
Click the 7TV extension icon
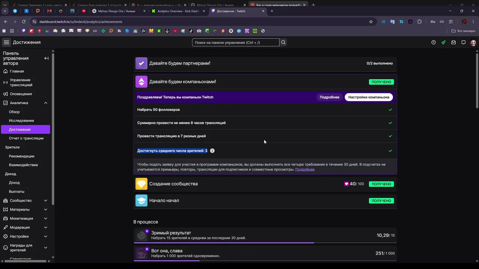point(402,22)
